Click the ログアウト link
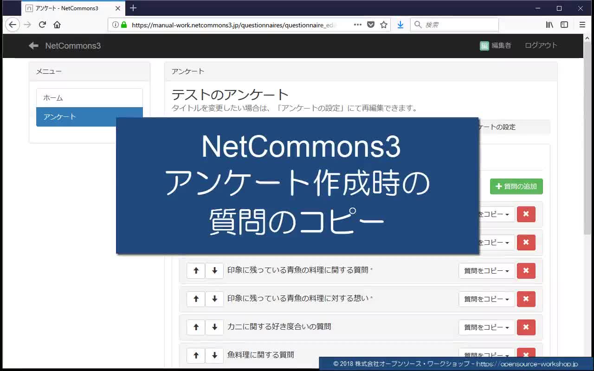This screenshot has width=594, height=371. click(x=541, y=45)
